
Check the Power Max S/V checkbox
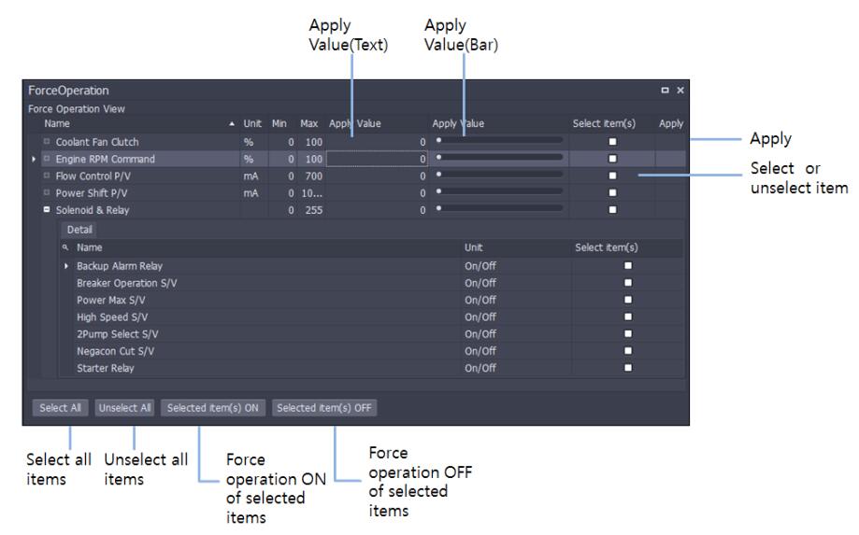pos(628,300)
